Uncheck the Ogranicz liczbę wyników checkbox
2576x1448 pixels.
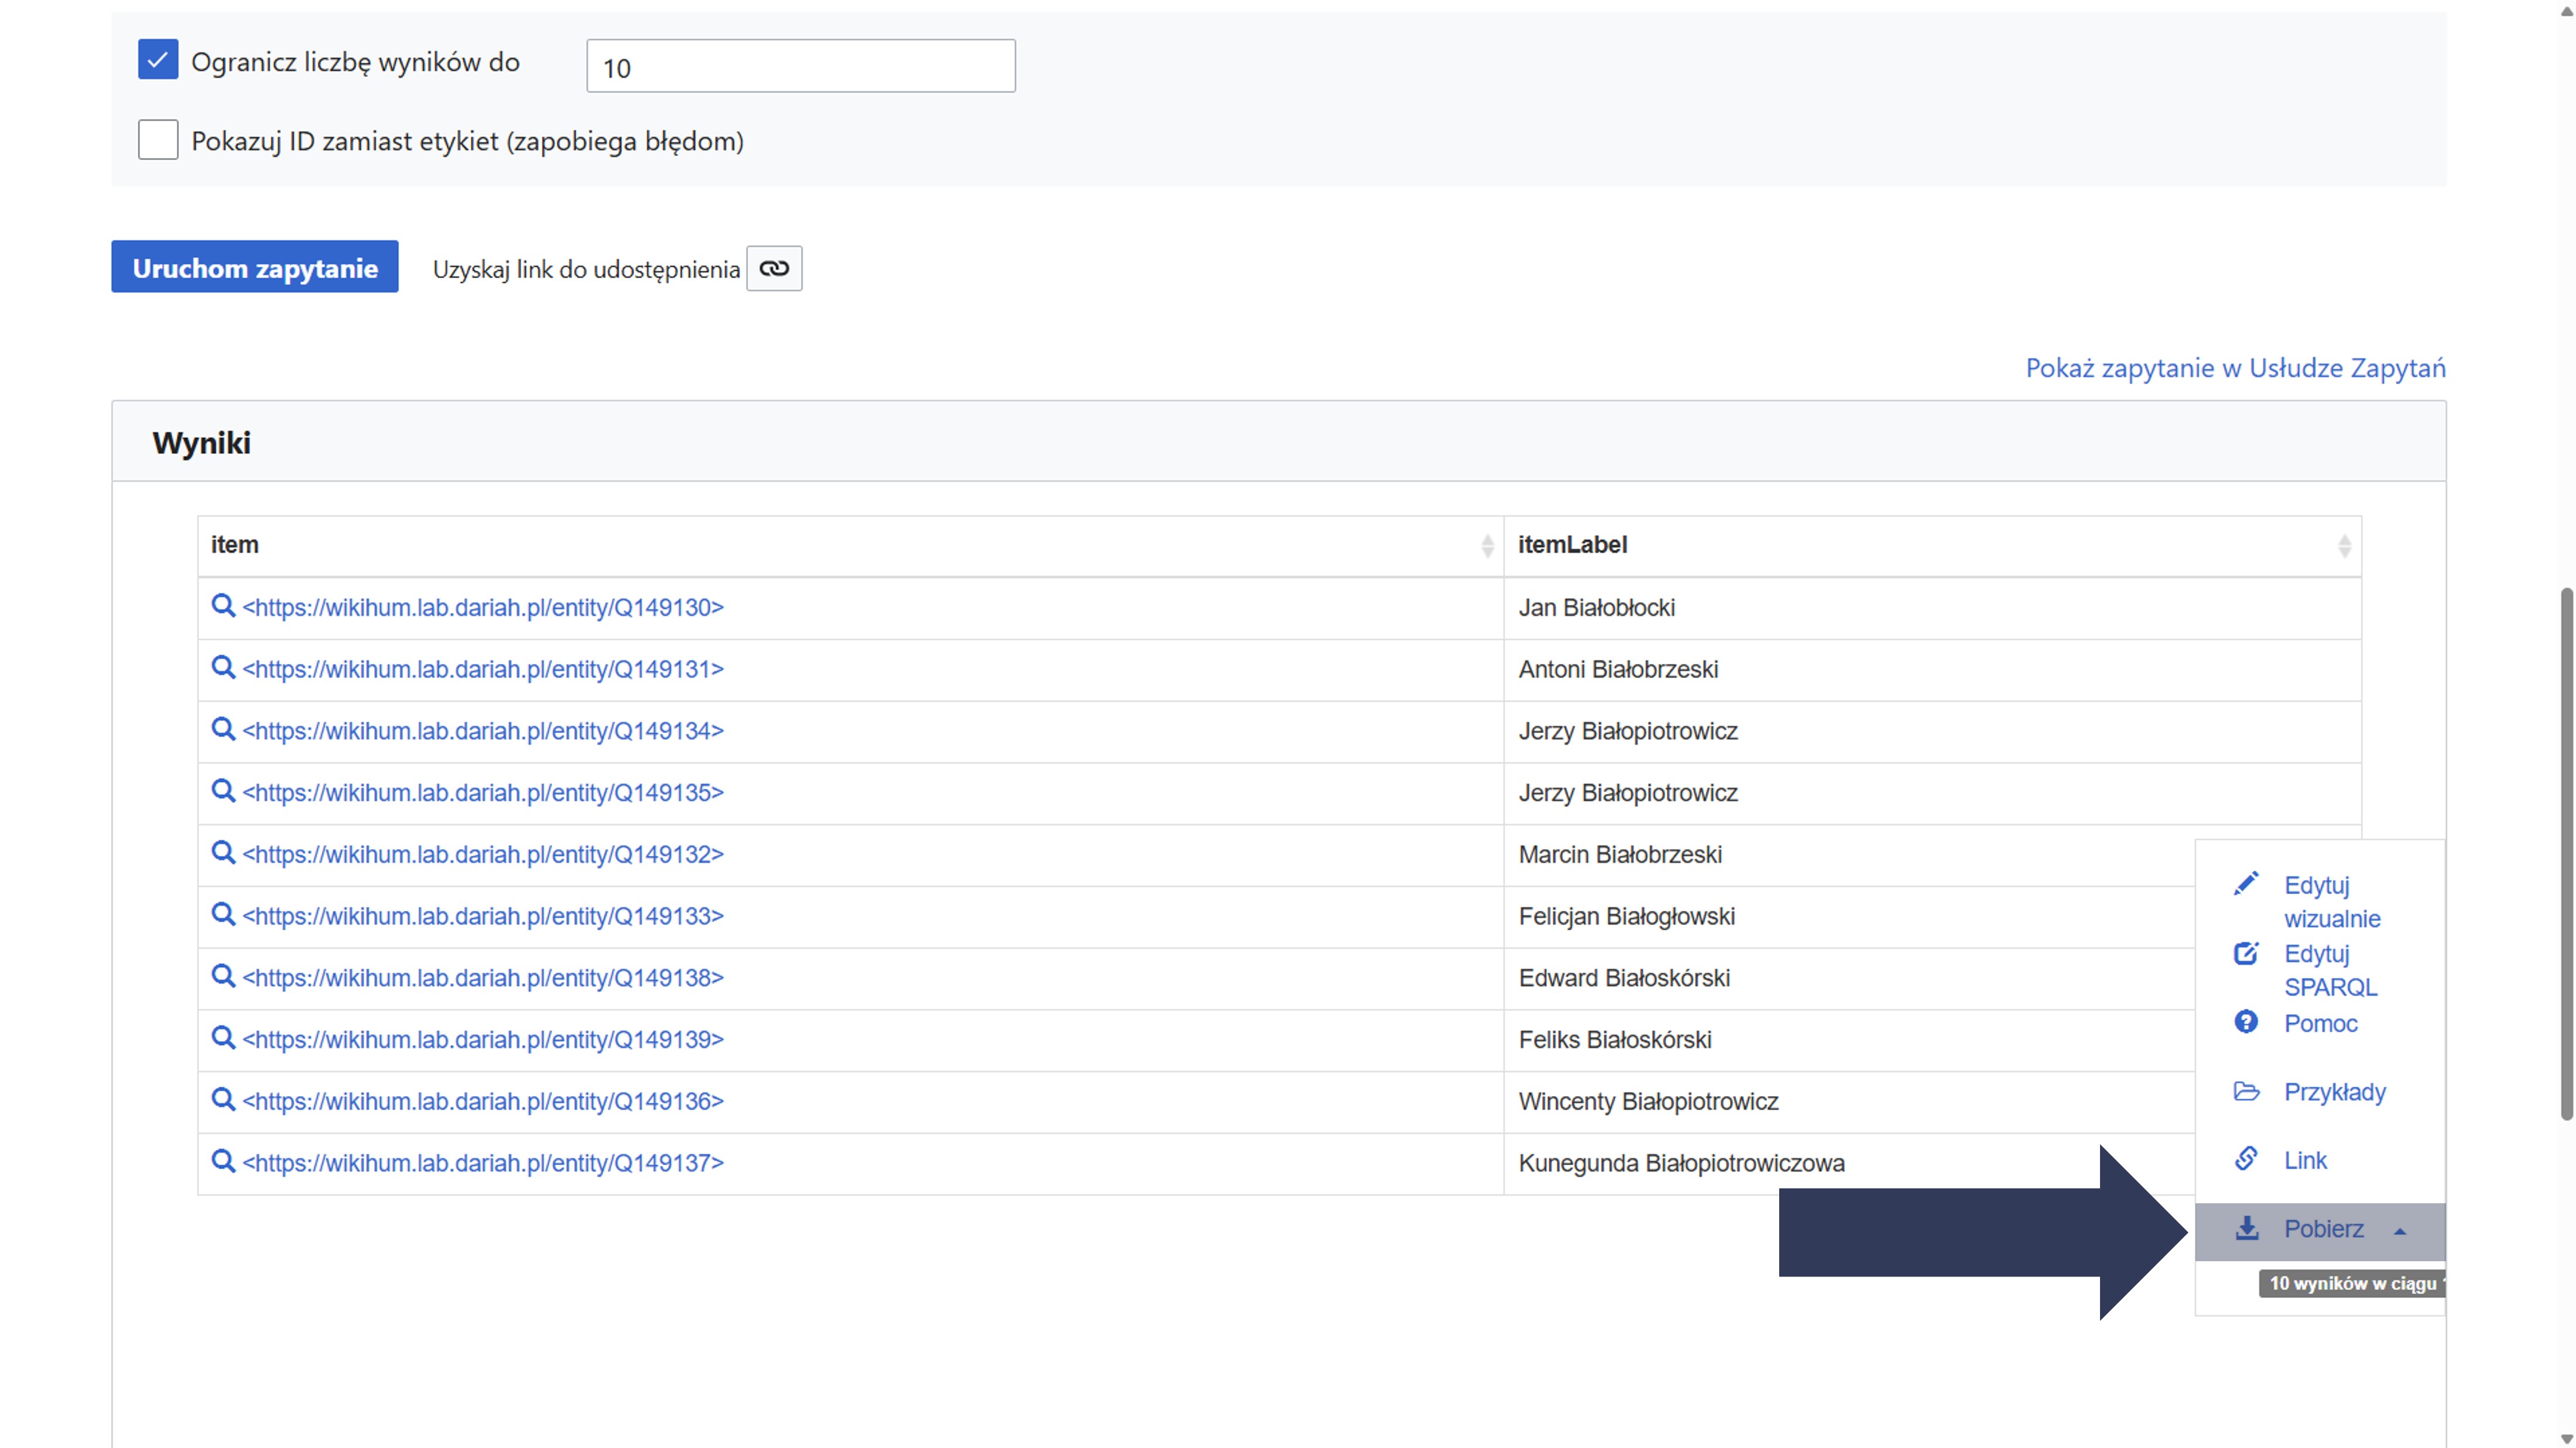pyautogui.click(x=158, y=60)
